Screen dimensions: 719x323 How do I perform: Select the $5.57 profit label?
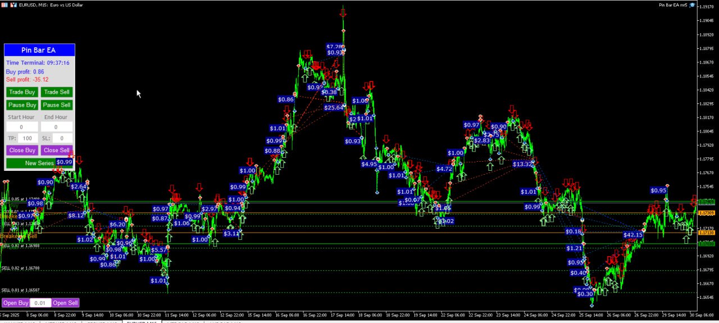tap(159, 250)
